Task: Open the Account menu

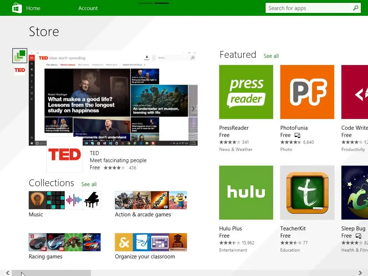Action: coord(88,8)
